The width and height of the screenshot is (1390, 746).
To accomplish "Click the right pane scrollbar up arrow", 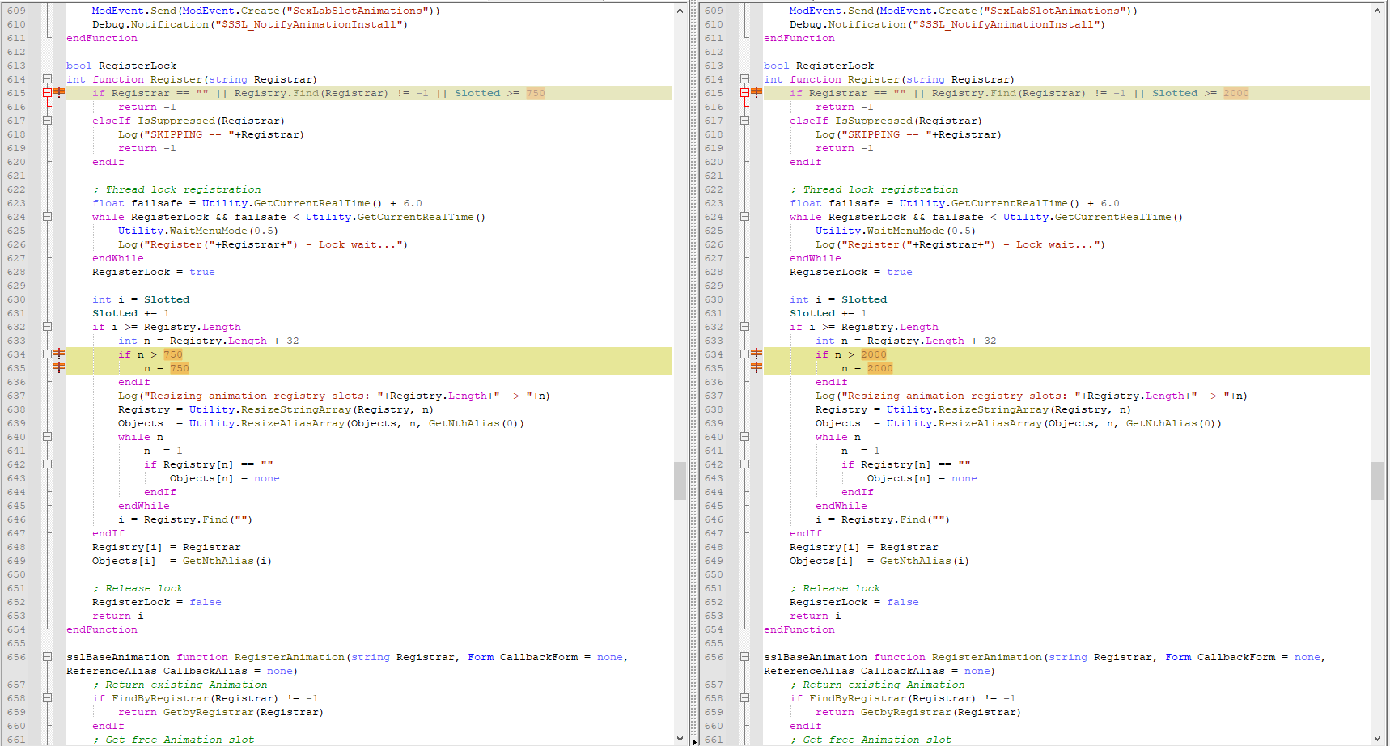I will pos(1377,11).
